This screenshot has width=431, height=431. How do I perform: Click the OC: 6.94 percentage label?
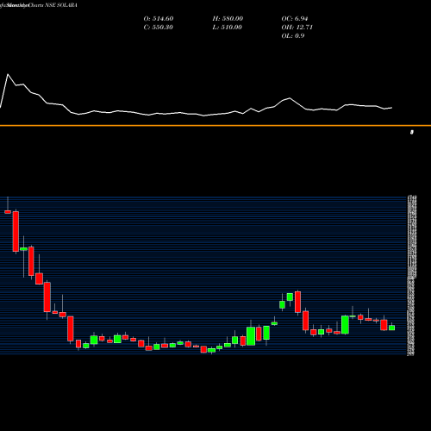(x=295, y=19)
